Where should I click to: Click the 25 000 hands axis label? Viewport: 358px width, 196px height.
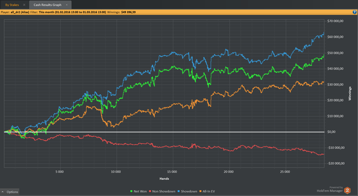pos(285,172)
